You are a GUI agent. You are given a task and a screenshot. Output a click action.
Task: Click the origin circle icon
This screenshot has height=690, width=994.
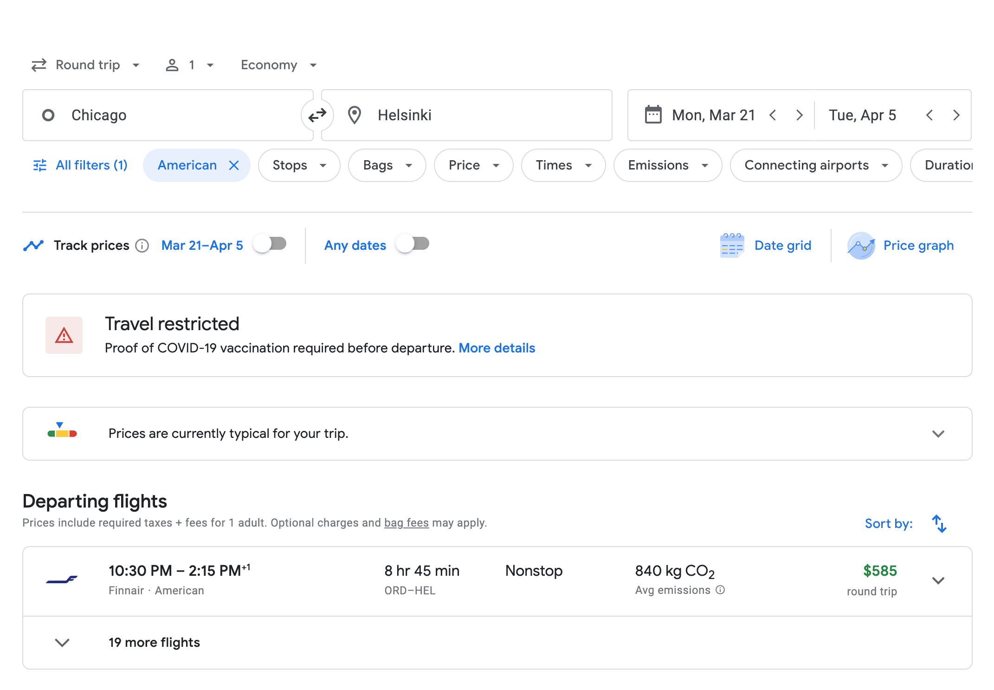(x=48, y=115)
